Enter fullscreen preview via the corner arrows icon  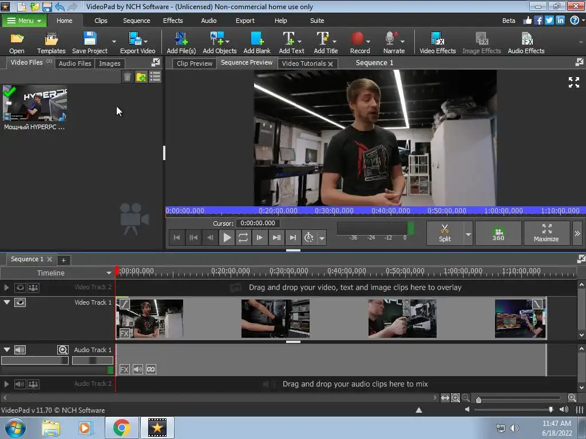coord(573,82)
